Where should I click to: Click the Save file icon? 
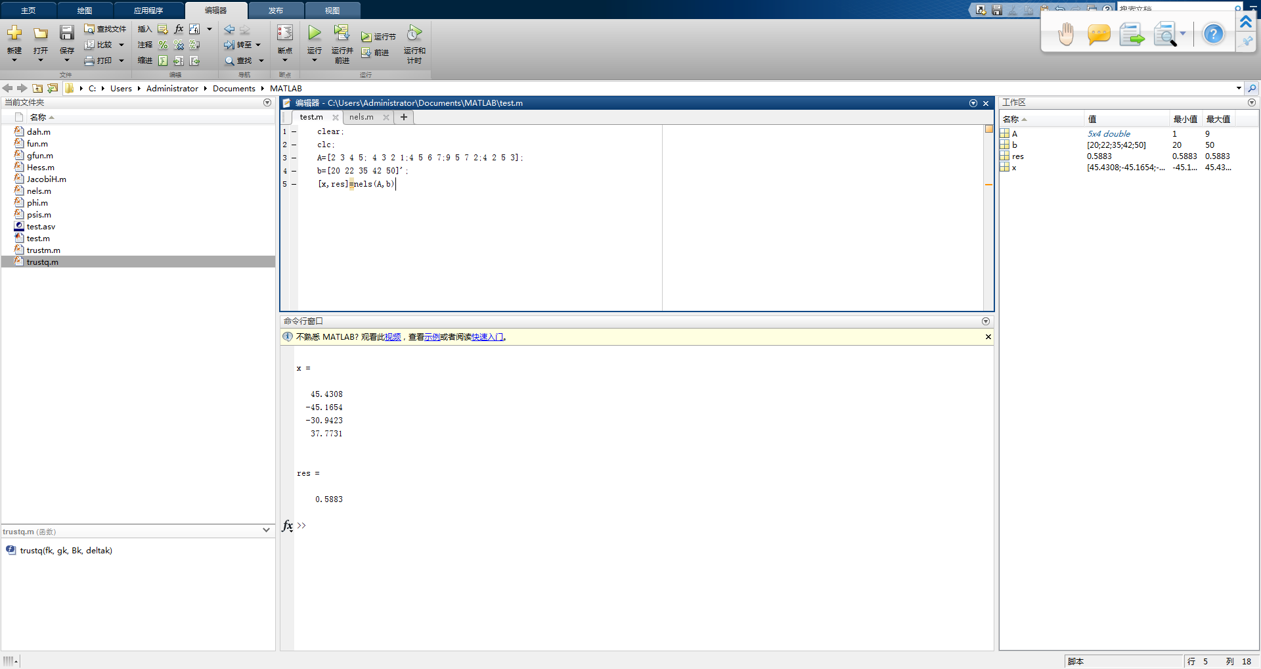click(x=66, y=33)
